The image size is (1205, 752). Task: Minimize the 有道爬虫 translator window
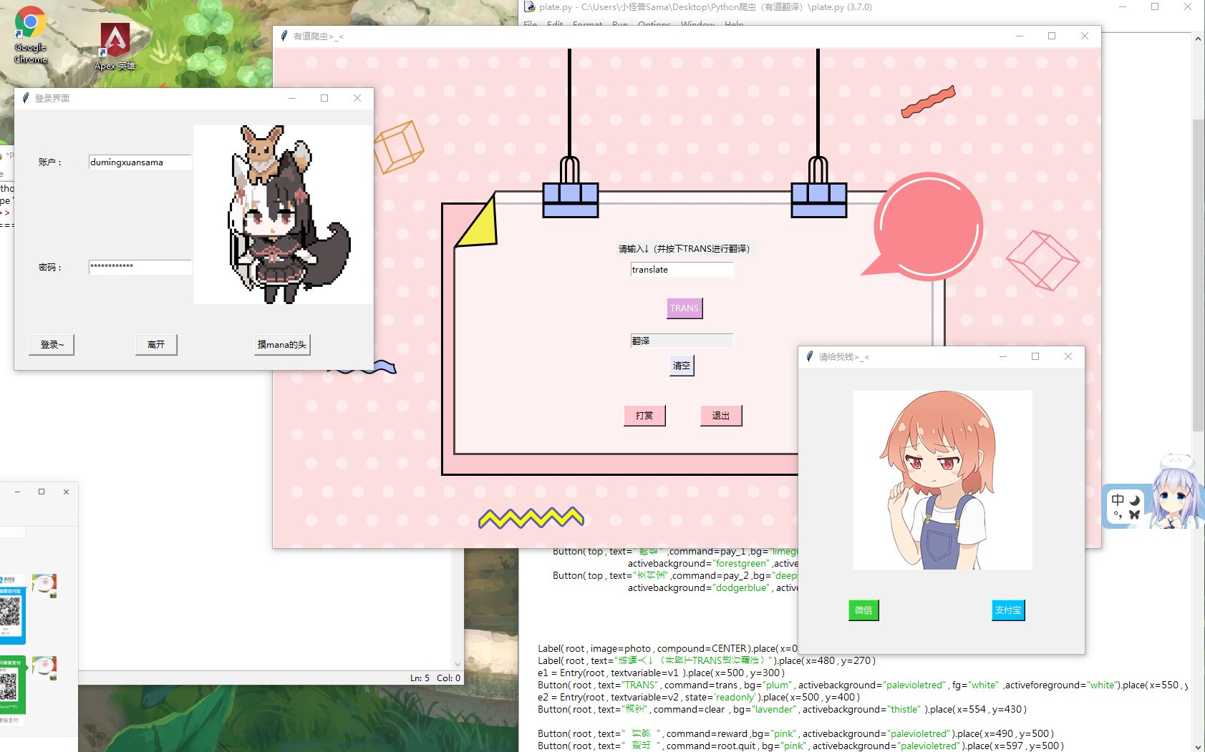(1020, 36)
